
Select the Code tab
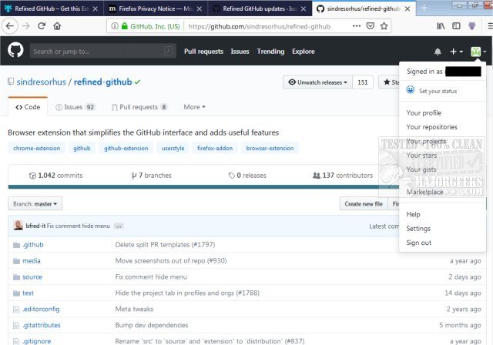pos(28,107)
